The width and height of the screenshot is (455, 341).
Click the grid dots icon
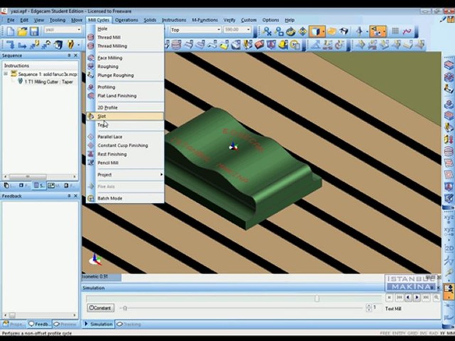(x=395, y=31)
